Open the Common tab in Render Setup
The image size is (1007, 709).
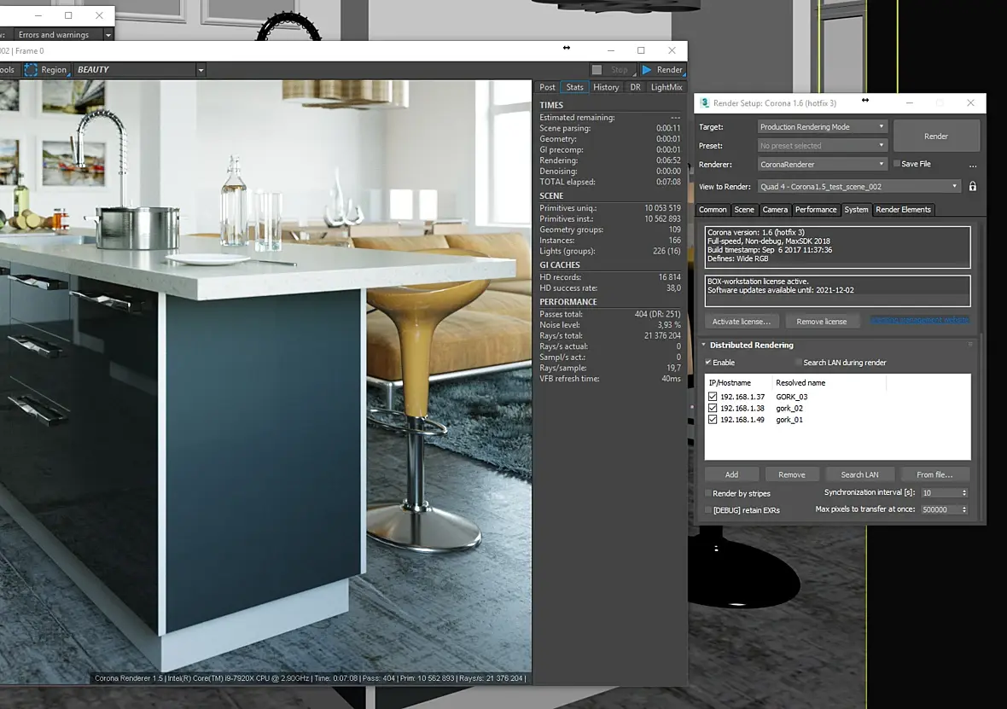(x=713, y=209)
